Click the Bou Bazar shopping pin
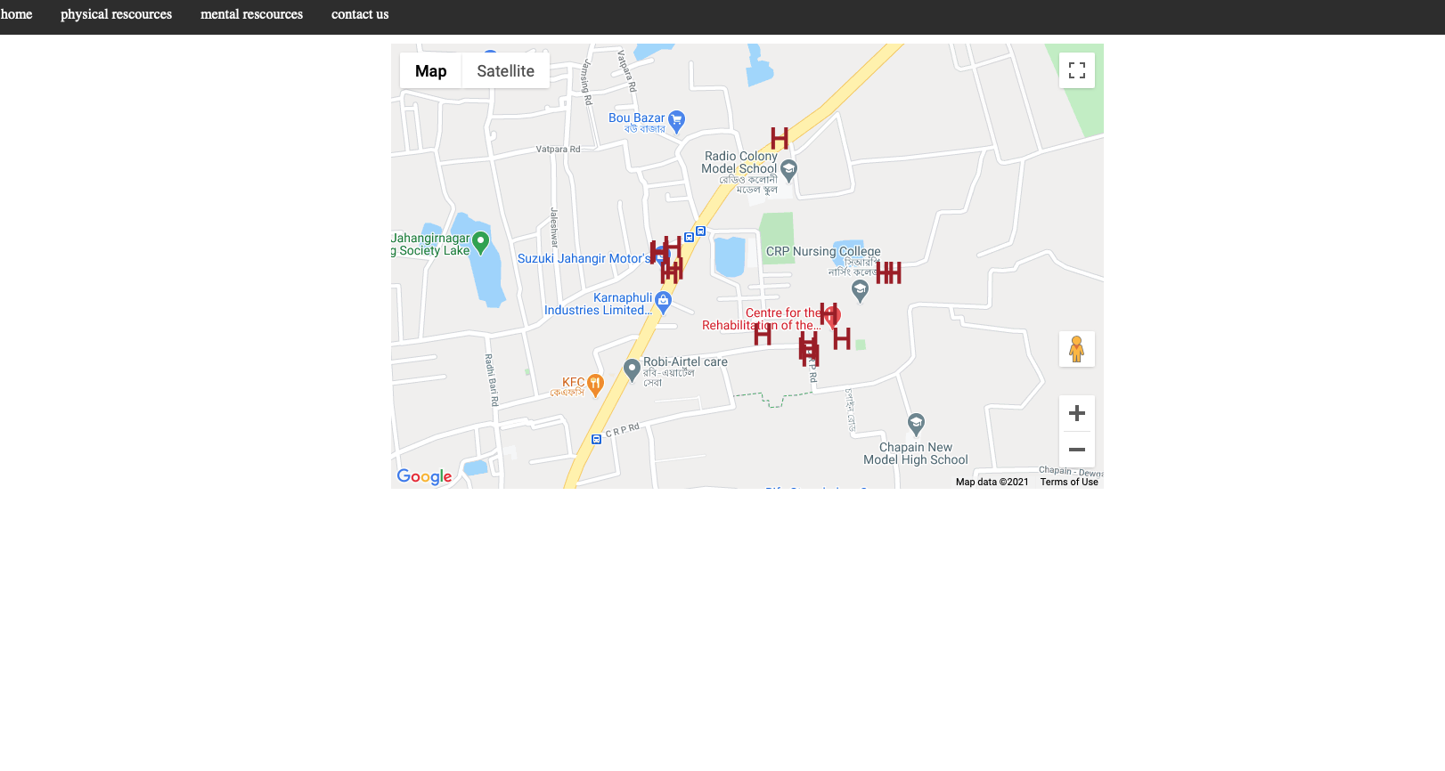1445x771 pixels. pos(677,120)
